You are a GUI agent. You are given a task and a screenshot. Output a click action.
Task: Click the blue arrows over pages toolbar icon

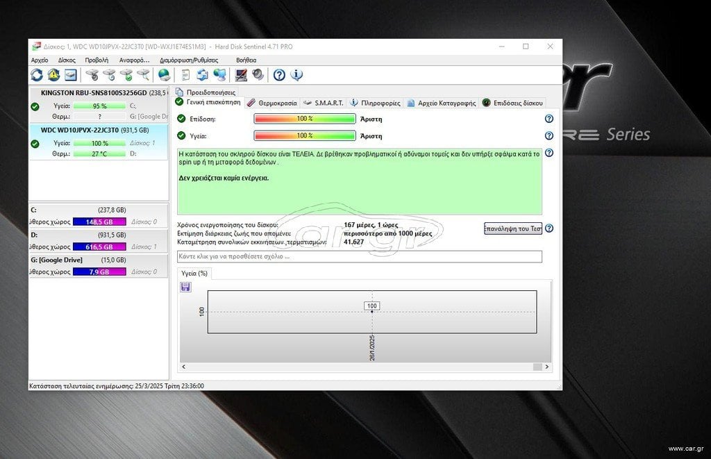[202, 75]
